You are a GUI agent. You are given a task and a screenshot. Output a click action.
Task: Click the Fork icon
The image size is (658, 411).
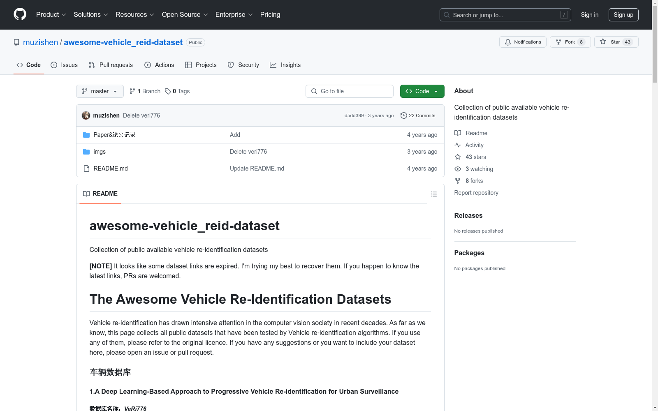[x=558, y=42]
